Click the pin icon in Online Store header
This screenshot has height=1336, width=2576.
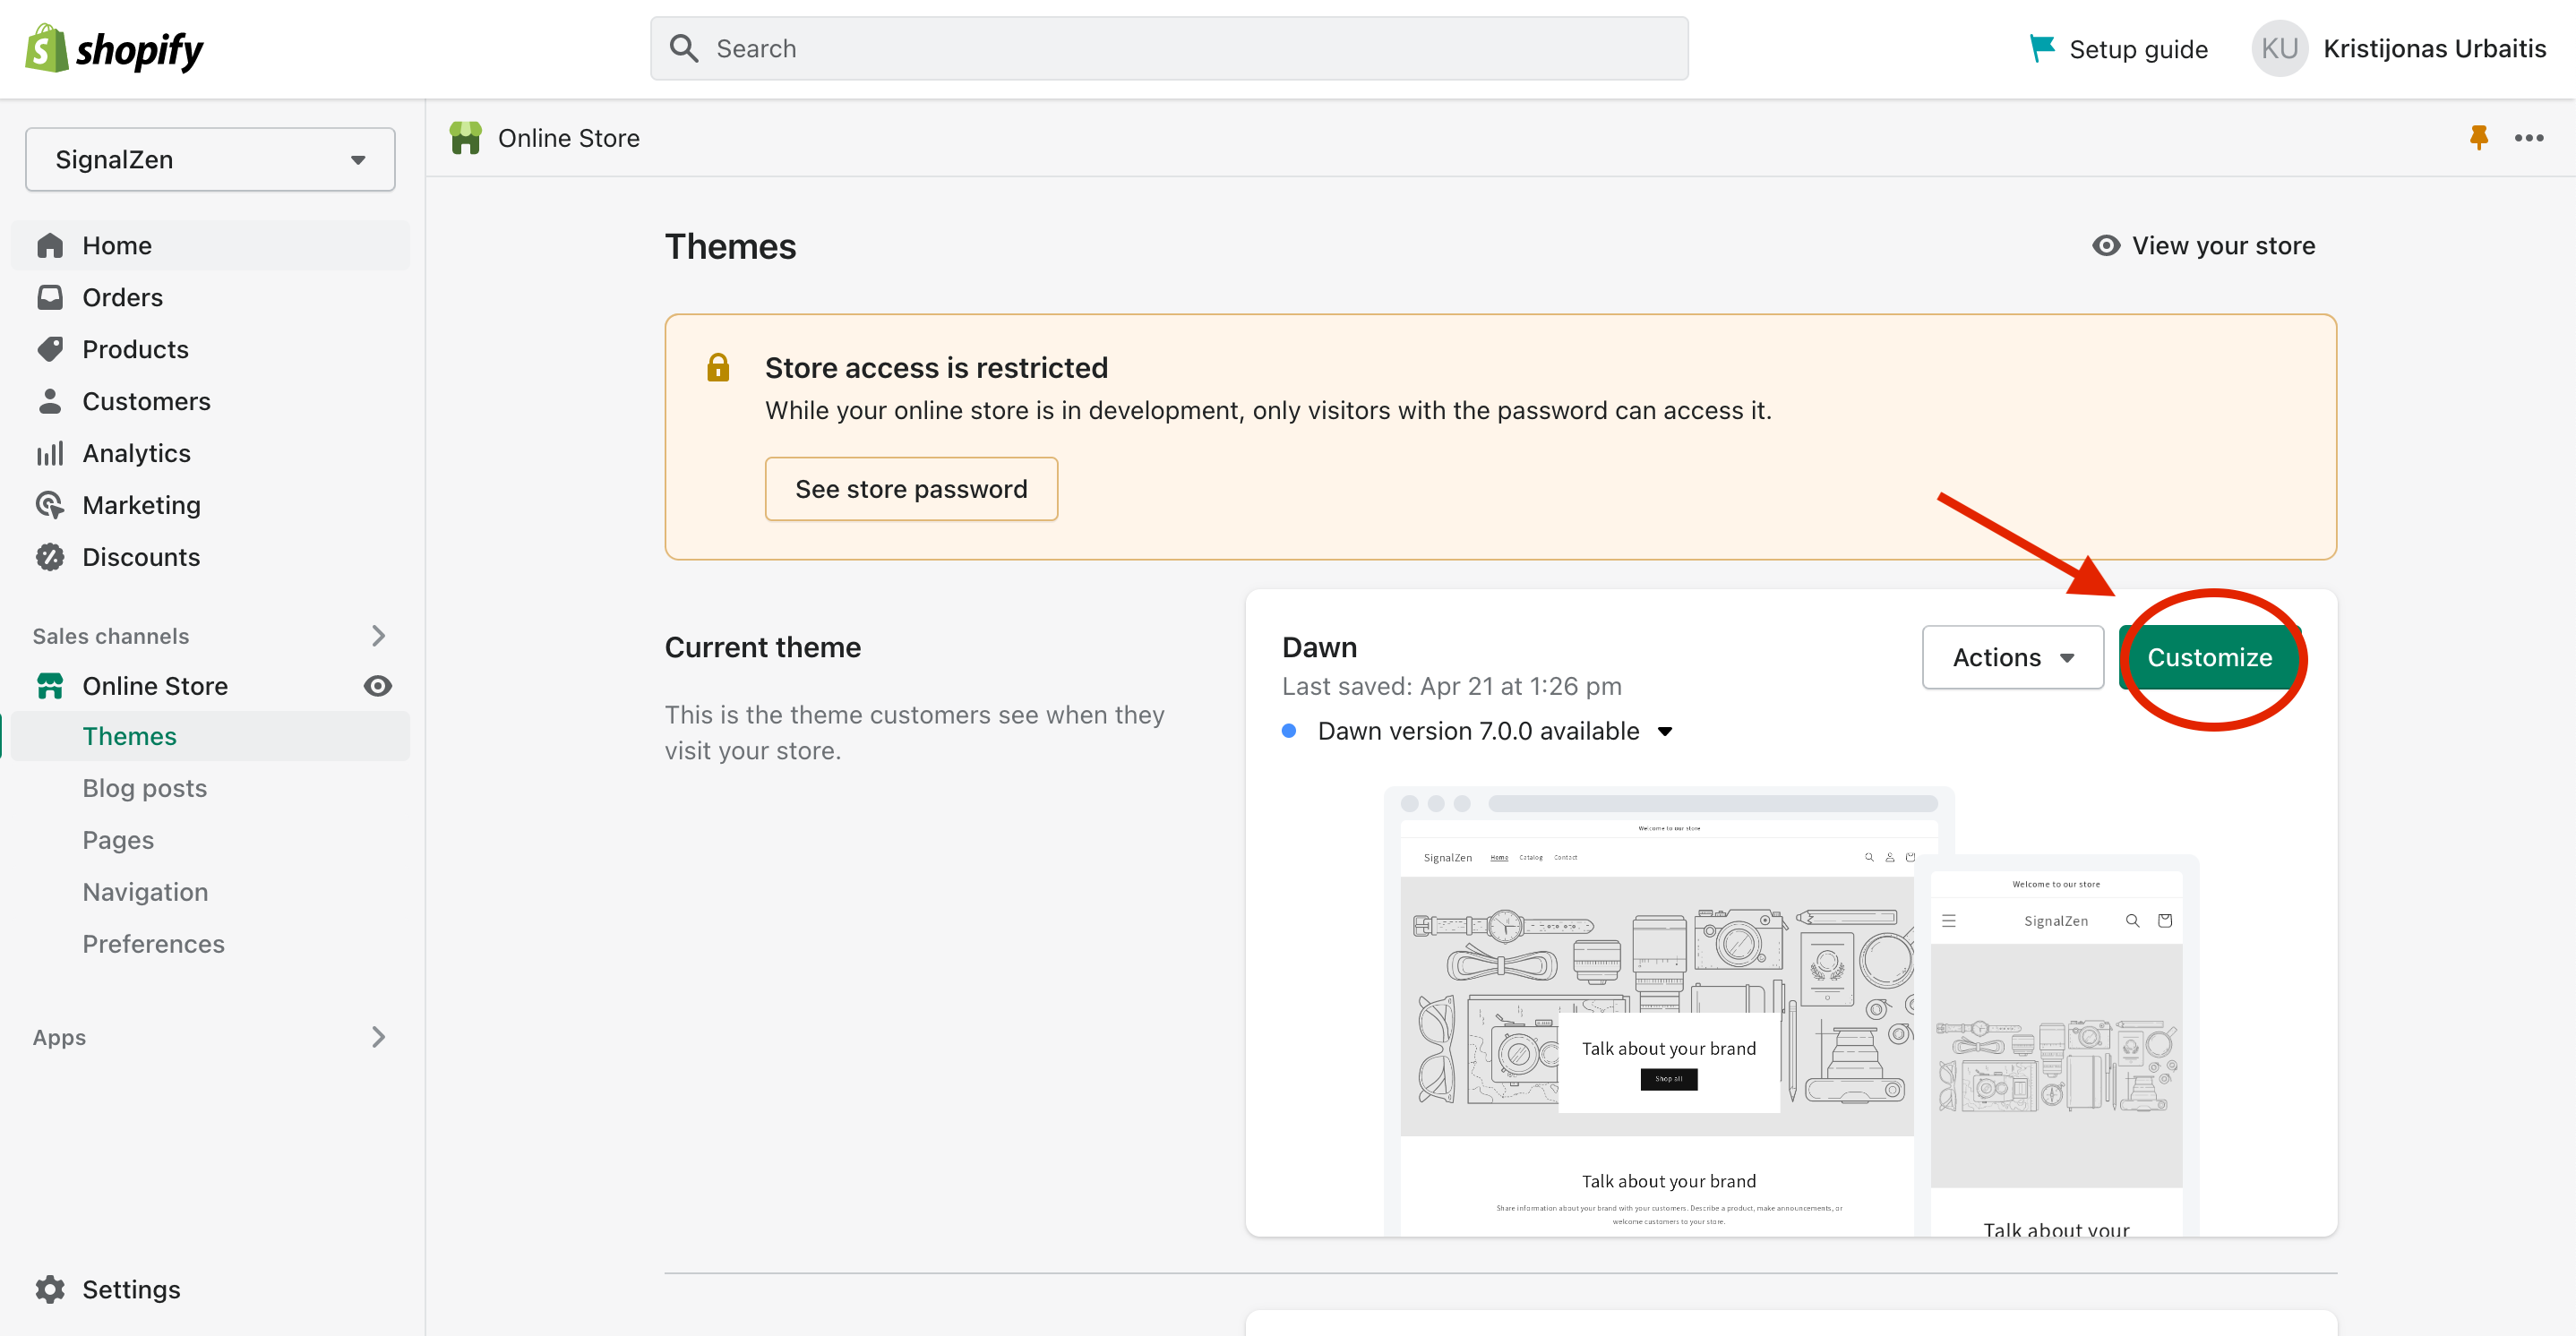pyautogui.click(x=2478, y=137)
